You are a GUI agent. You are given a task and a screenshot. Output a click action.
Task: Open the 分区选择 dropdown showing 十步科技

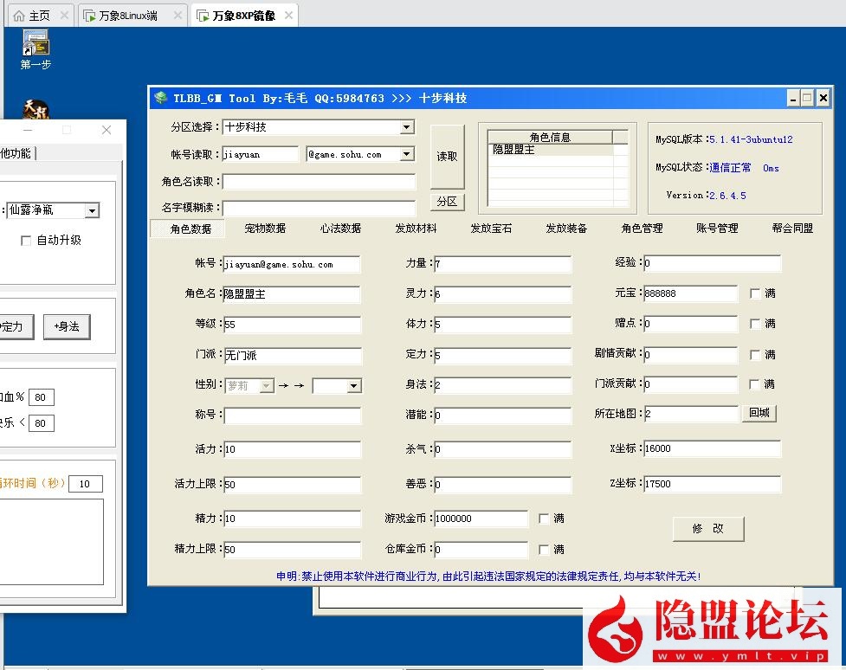[406, 127]
